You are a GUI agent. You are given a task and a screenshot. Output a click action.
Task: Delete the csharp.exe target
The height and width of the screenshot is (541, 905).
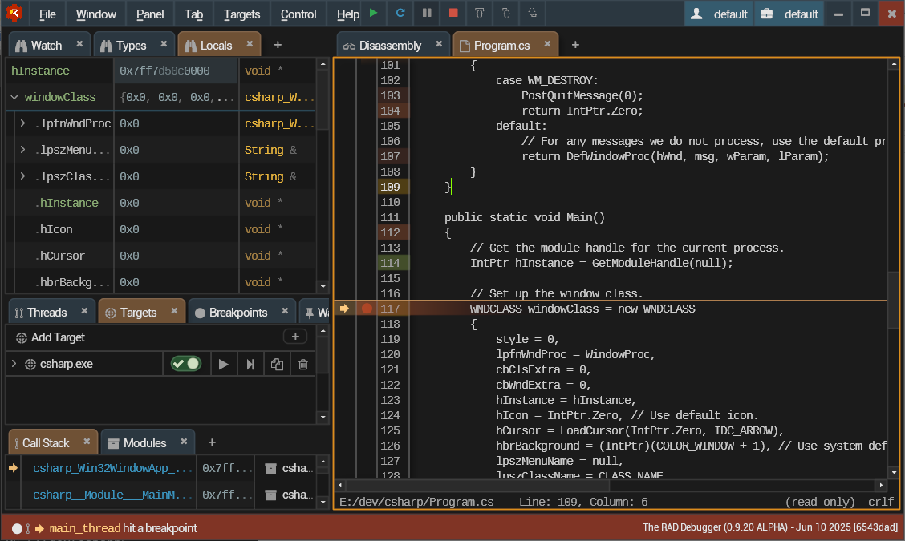(x=303, y=364)
